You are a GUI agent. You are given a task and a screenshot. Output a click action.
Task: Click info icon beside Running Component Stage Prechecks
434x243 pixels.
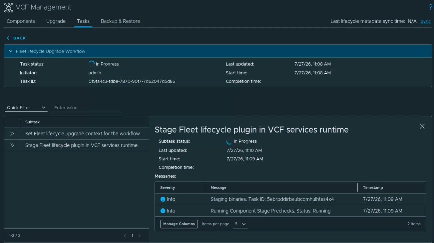(163, 211)
